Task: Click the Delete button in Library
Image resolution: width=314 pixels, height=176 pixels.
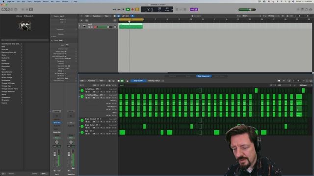Action: click(35, 174)
